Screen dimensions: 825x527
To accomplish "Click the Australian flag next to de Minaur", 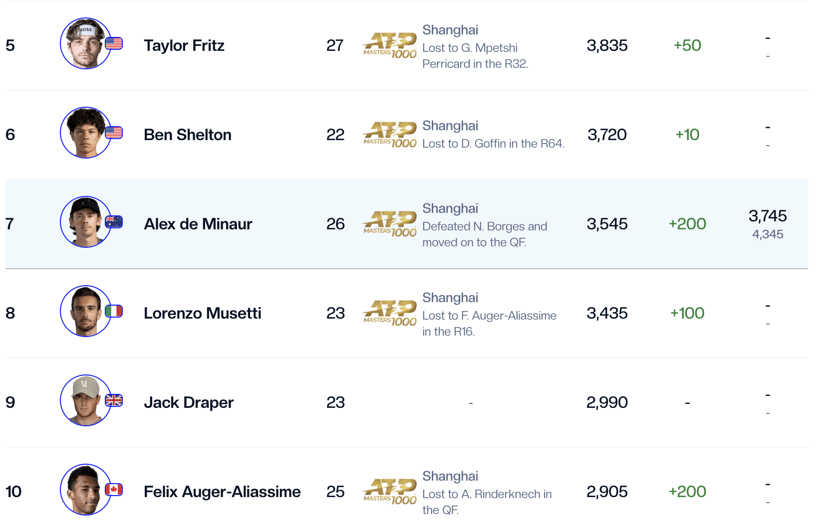I will pos(114,222).
